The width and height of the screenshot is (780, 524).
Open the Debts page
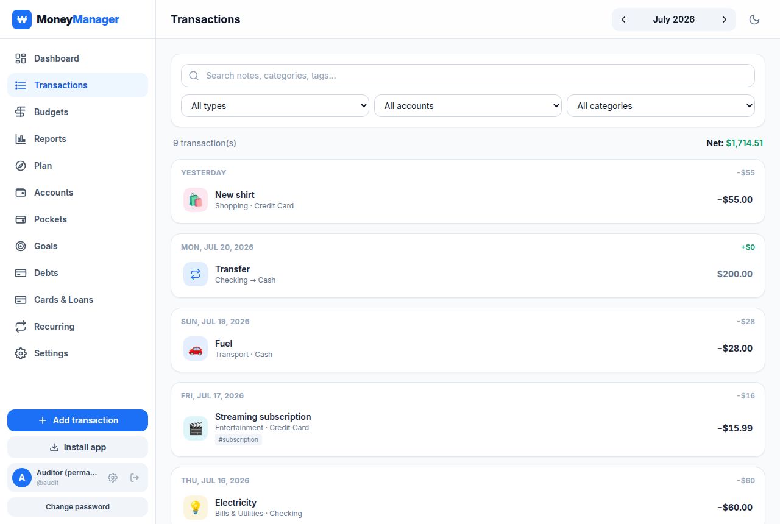point(77,273)
